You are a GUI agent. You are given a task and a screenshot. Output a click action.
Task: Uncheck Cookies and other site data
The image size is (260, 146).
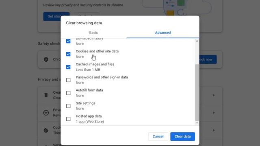click(68, 54)
